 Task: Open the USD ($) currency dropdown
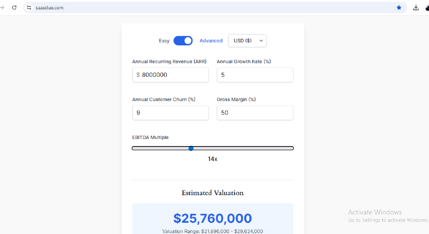coord(247,41)
